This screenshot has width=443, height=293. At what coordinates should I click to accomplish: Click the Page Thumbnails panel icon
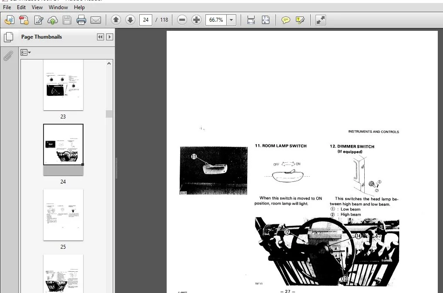8,37
